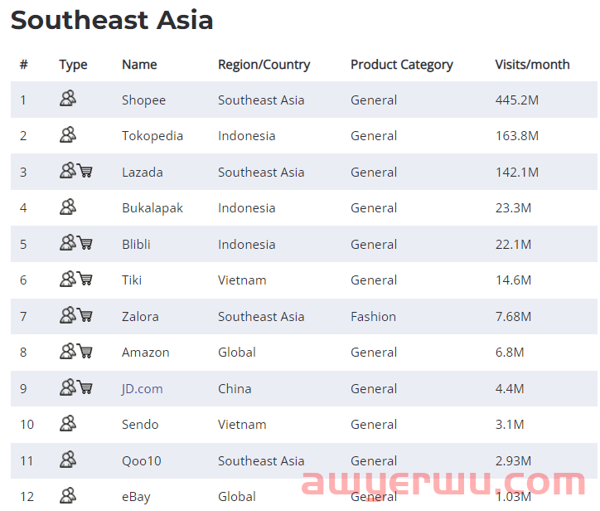This screenshot has height=511, width=600.
Task: Click the Region/Country column header
Action: (x=264, y=65)
